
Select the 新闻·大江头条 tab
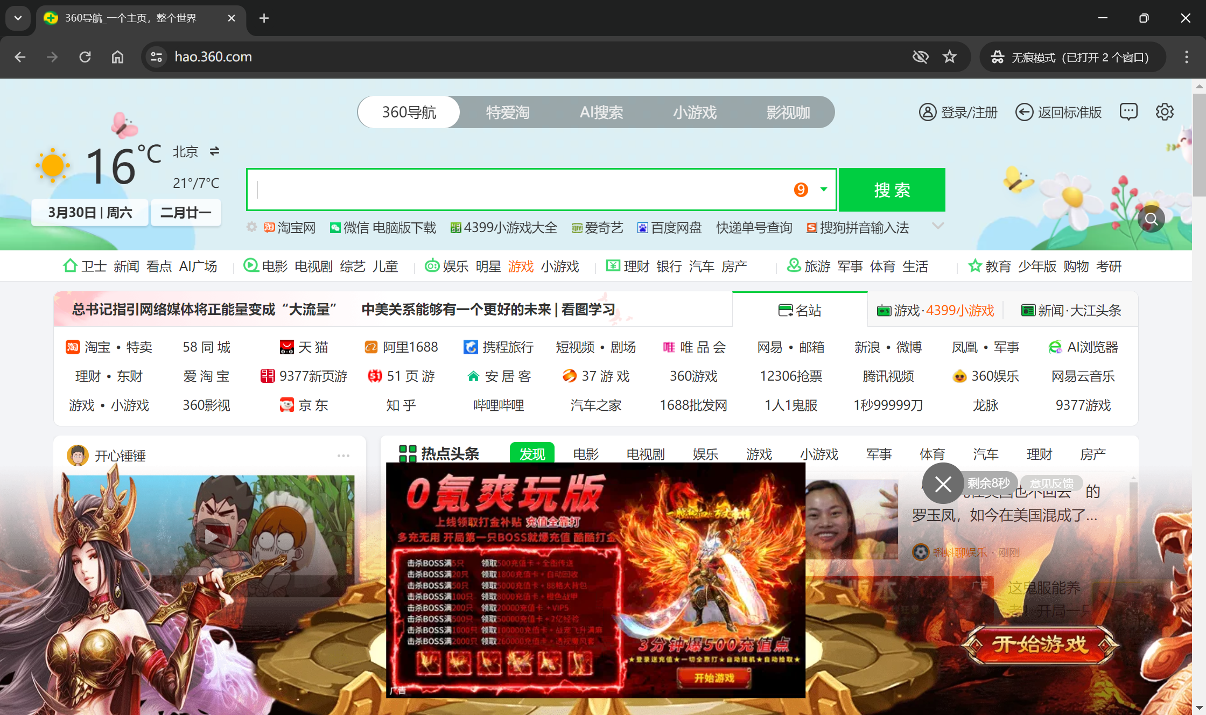[x=1071, y=310]
